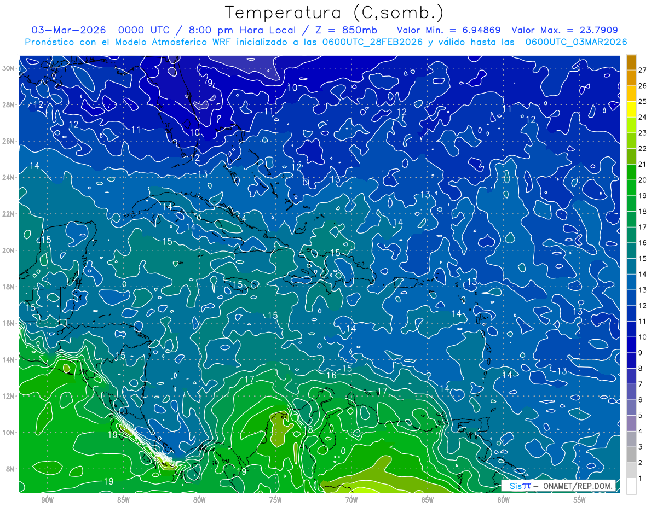Click the number 27 on the color scale

[x=642, y=69]
